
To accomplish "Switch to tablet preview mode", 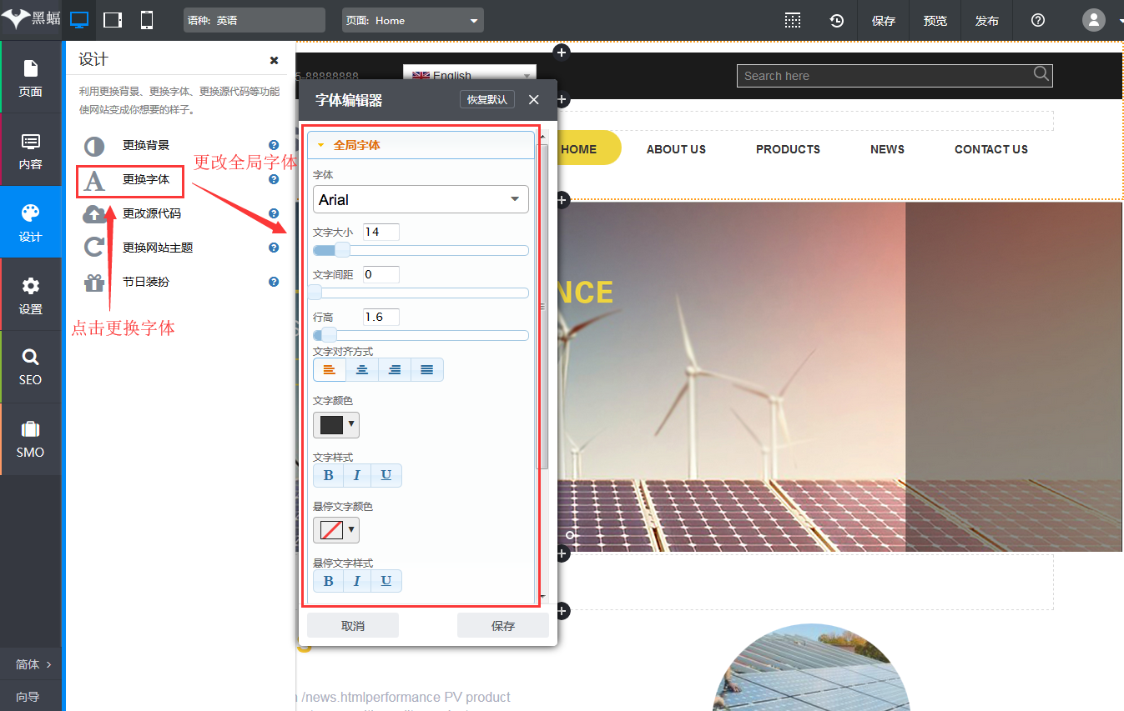I will coord(113,20).
